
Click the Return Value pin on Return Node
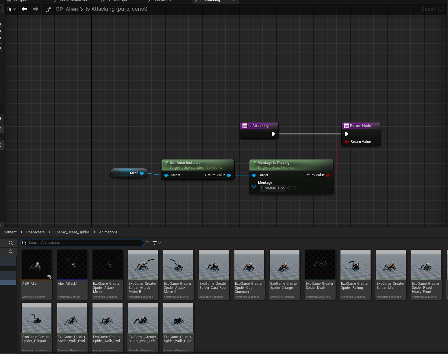point(347,142)
